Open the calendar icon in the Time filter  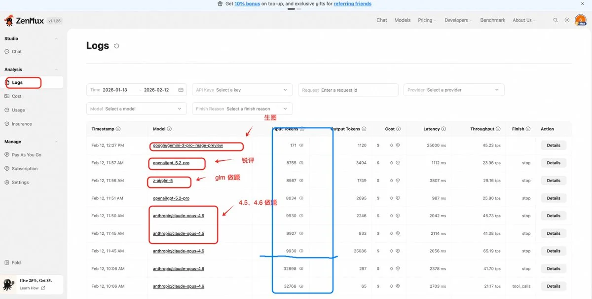pyautogui.click(x=181, y=90)
